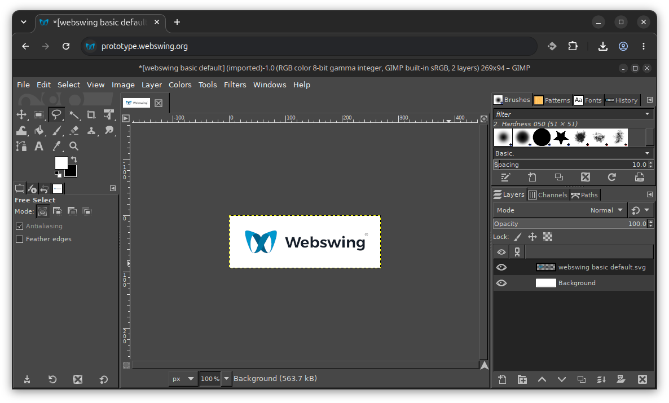Select the Unified Transform tool
This screenshot has width=669, height=403.
pyautogui.click(x=109, y=114)
